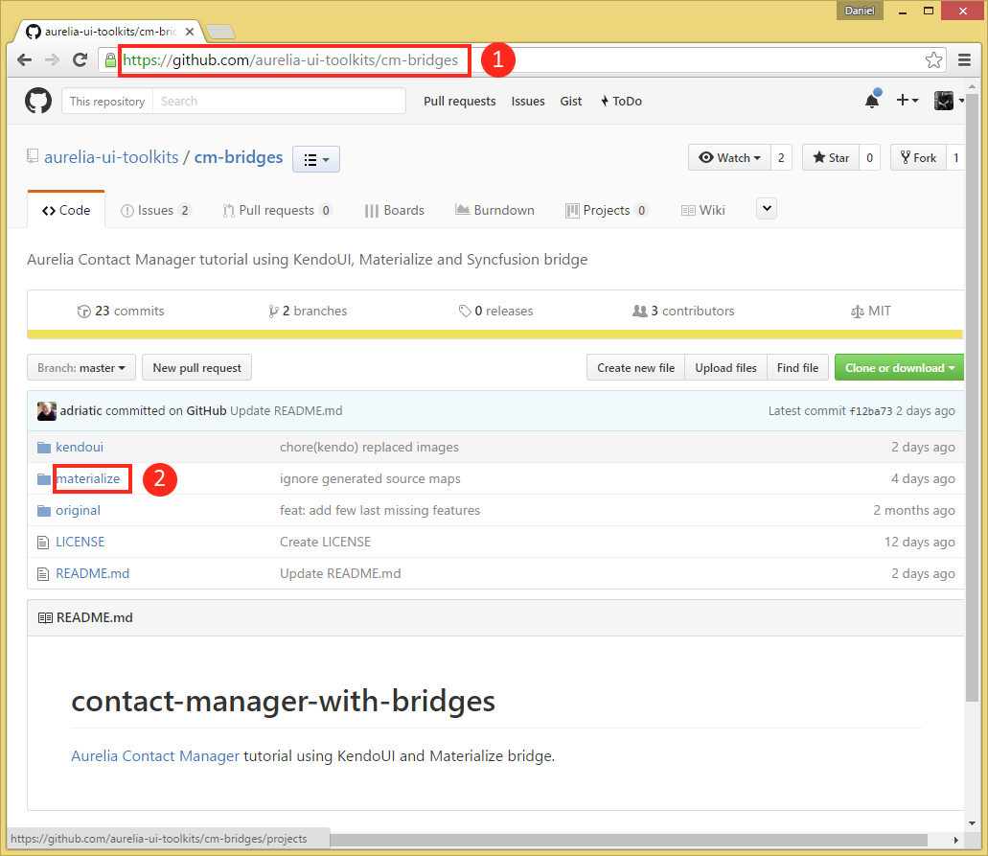Open Chrome hamburger menu
988x856 pixels.
(x=964, y=59)
